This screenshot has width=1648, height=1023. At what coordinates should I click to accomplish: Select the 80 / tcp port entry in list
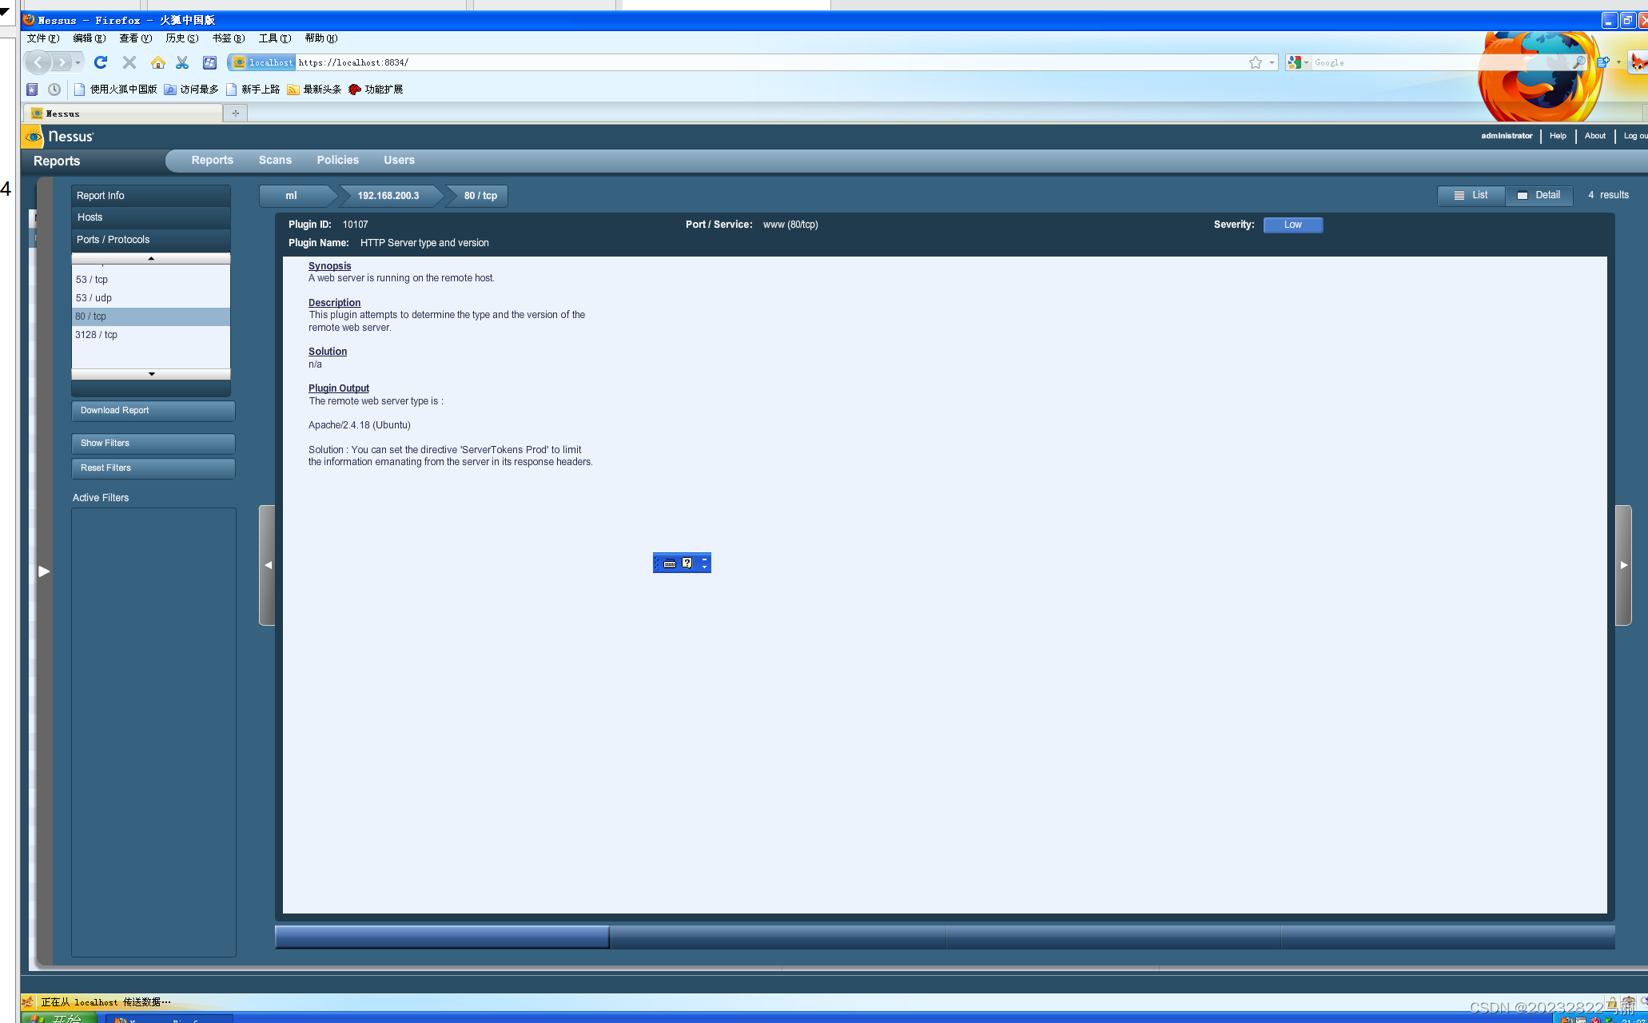tap(151, 316)
